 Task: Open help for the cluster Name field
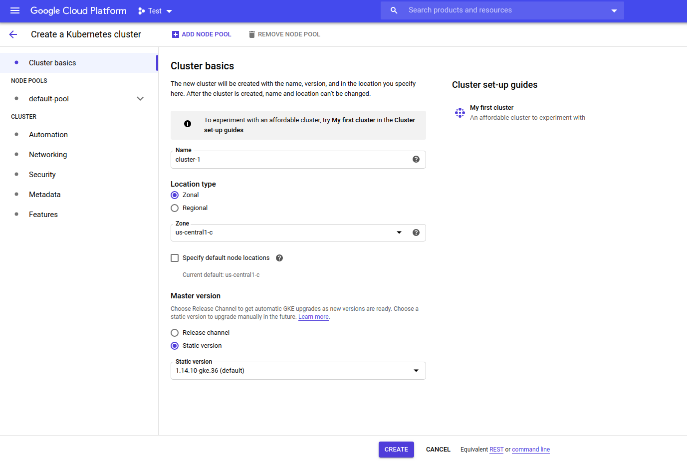tap(416, 159)
